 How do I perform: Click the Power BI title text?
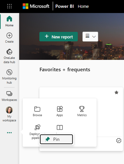(x=64, y=6)
